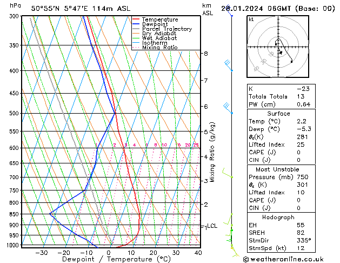Click the surface Dewp value '-5.3'
Image resolution: width=340 pixels, height=263 pixels.
pyautogui.click(x=304, y=129)
